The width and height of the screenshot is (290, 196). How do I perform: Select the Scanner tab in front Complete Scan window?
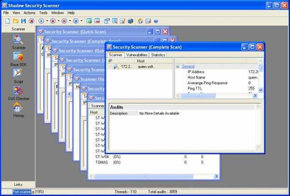click(x=116, y=55)
